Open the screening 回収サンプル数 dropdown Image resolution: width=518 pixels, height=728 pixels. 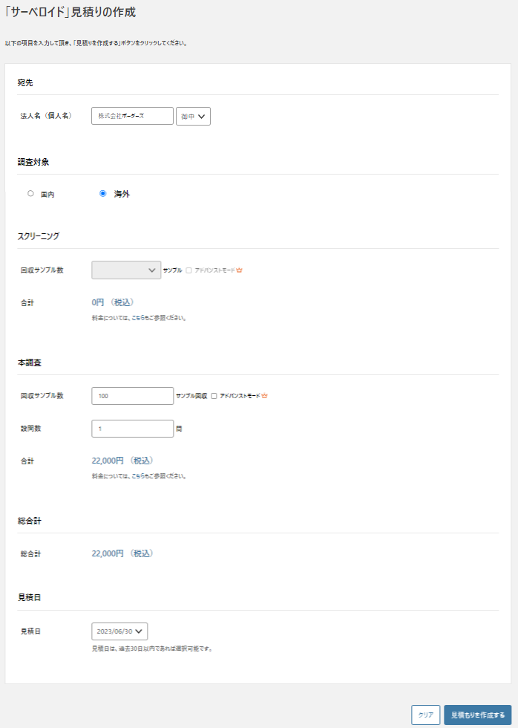click(126, 270)
